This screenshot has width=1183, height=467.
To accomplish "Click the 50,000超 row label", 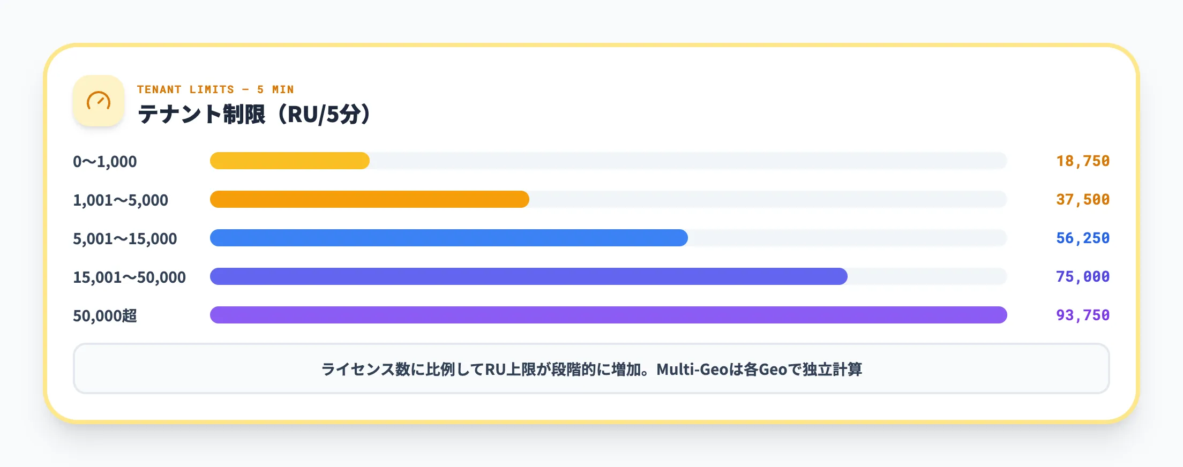I will (105, 315).
